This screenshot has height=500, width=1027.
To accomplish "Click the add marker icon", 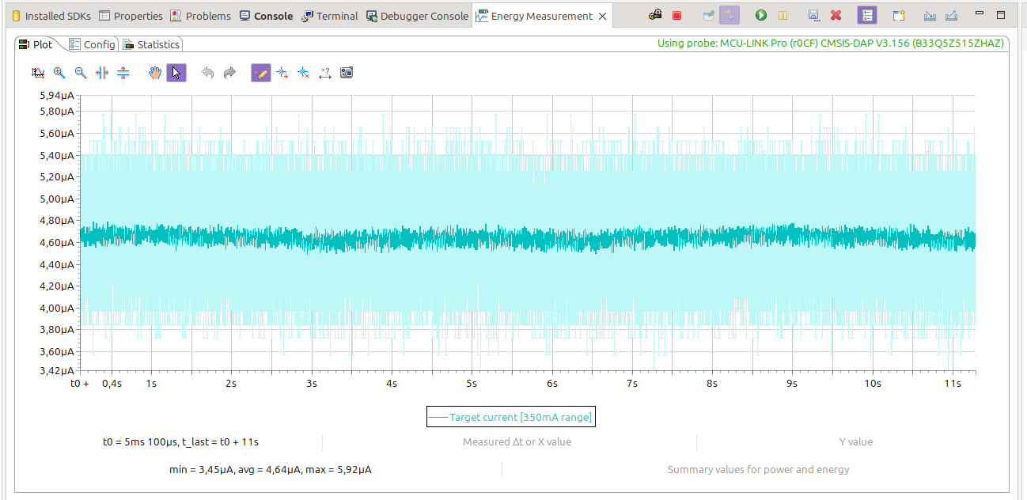I will point(282,73).
